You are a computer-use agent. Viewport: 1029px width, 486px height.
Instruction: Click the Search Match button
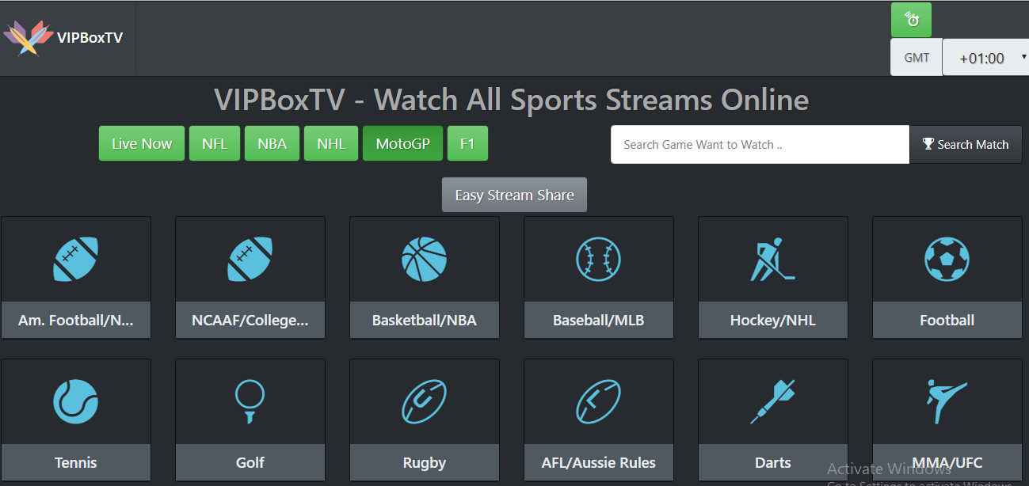[x=966, y=144]
